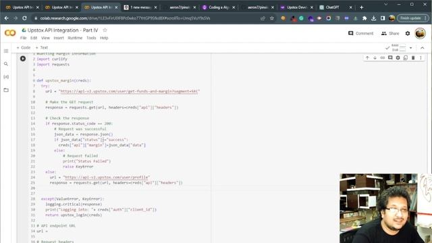This screenshot has height=243, width=432.
Task: Click the 'raise KeyError' code line
Action: click(78, 167)
